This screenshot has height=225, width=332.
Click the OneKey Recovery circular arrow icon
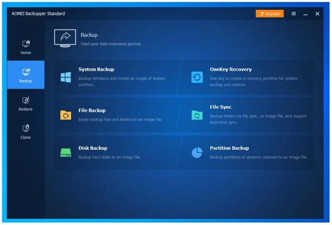coord(197,77)
